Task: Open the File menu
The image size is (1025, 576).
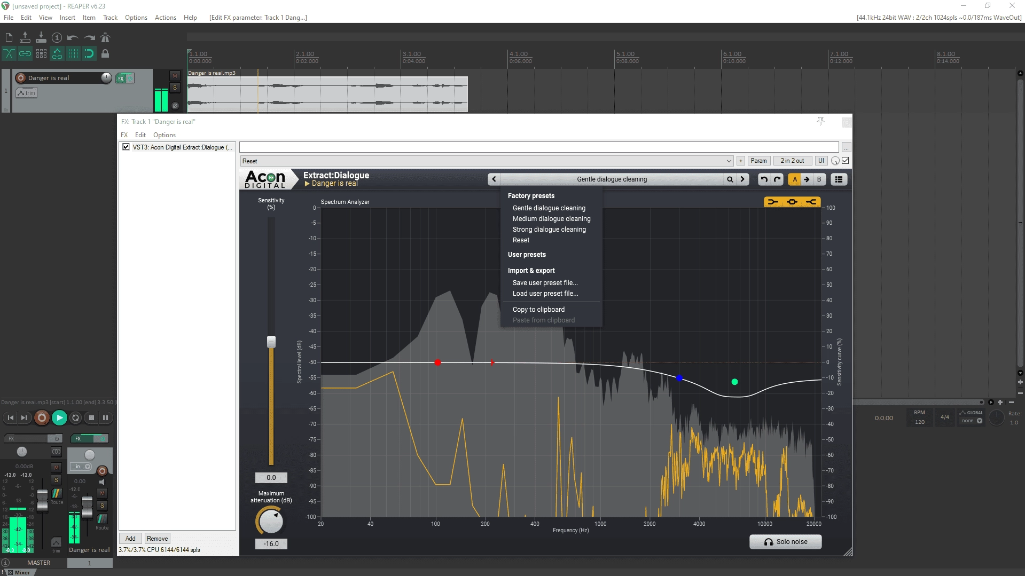Action: point(9,18)
